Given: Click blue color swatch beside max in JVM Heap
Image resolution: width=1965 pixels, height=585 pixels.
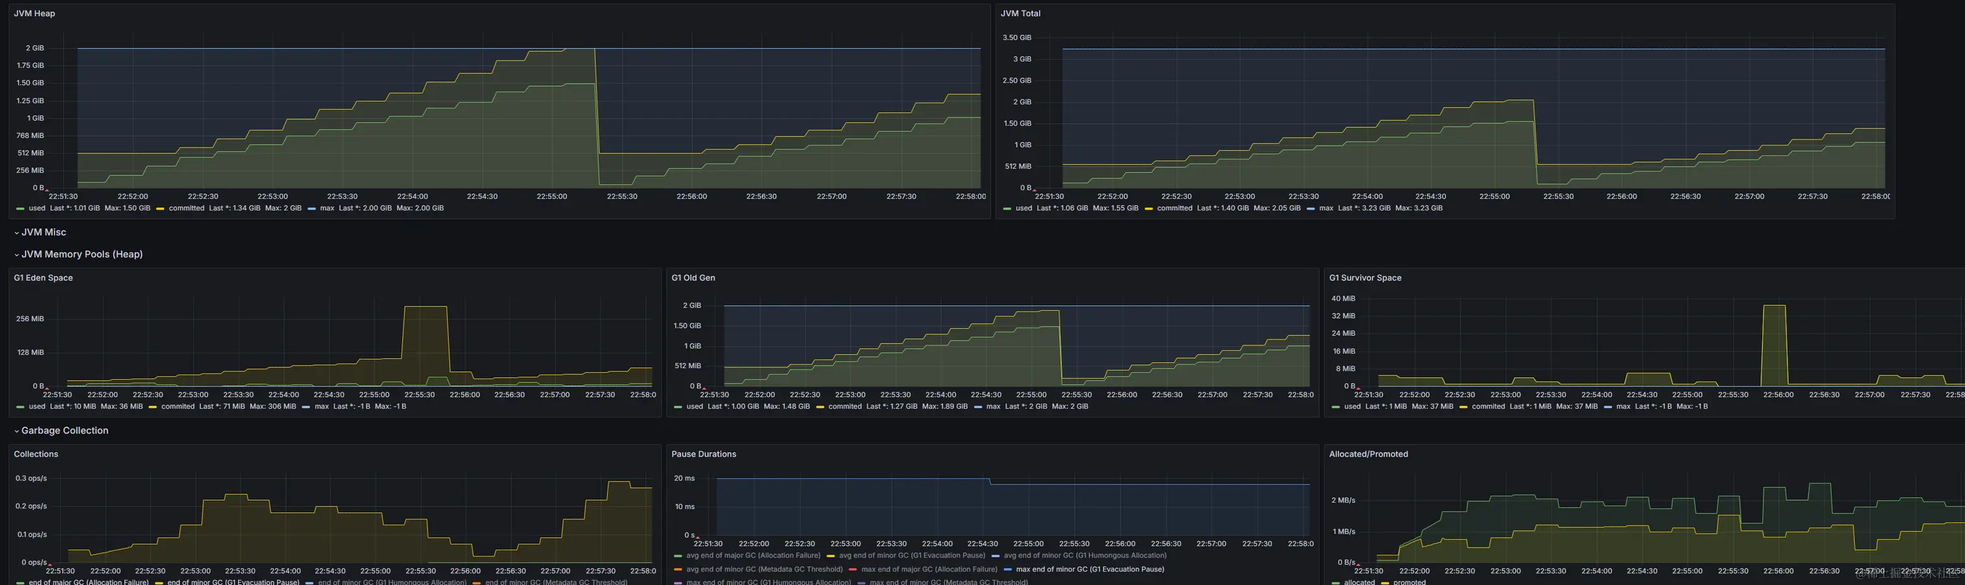Looking at the screenshot, I should [x=312, y=208].
